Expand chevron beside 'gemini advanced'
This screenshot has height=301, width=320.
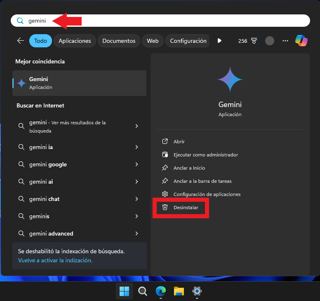(136, 233)
